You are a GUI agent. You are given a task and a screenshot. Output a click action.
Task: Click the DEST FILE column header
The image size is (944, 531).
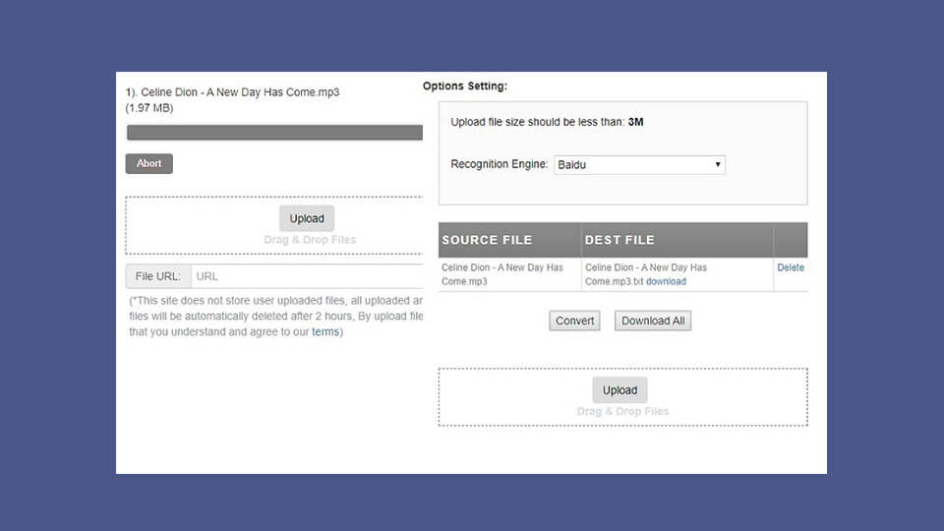(678, 240)
